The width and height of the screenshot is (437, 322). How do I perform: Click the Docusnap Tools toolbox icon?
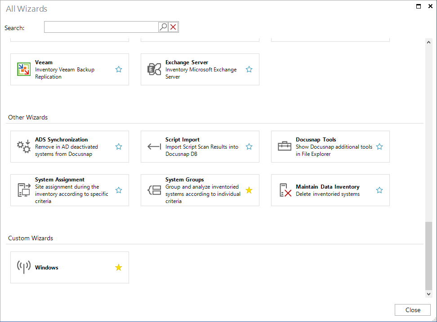click(x=284, y=146)
